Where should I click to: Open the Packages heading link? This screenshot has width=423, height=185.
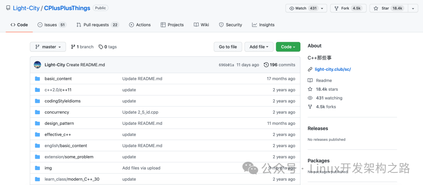[x=318, y=161]
